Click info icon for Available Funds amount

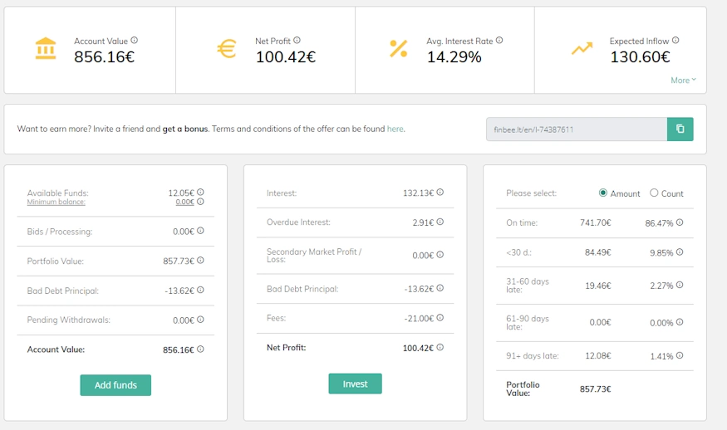coord(200,192)
